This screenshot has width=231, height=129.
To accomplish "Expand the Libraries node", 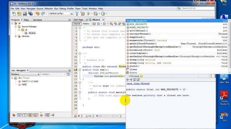I will (x=16, y=36).
